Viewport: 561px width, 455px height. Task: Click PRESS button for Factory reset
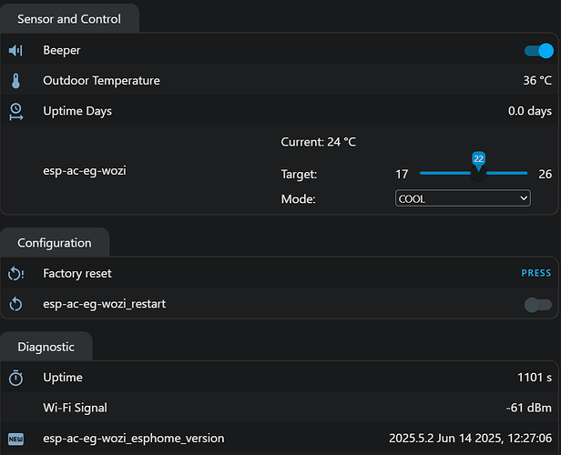point(535,273)
